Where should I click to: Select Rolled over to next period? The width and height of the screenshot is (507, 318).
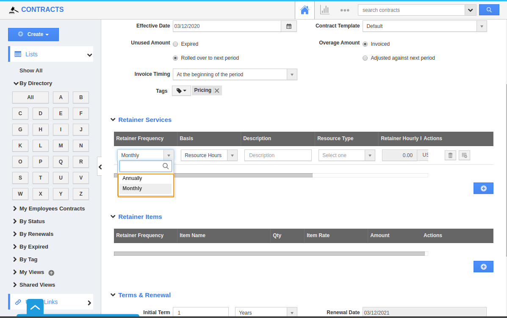(x=175, y=58)
